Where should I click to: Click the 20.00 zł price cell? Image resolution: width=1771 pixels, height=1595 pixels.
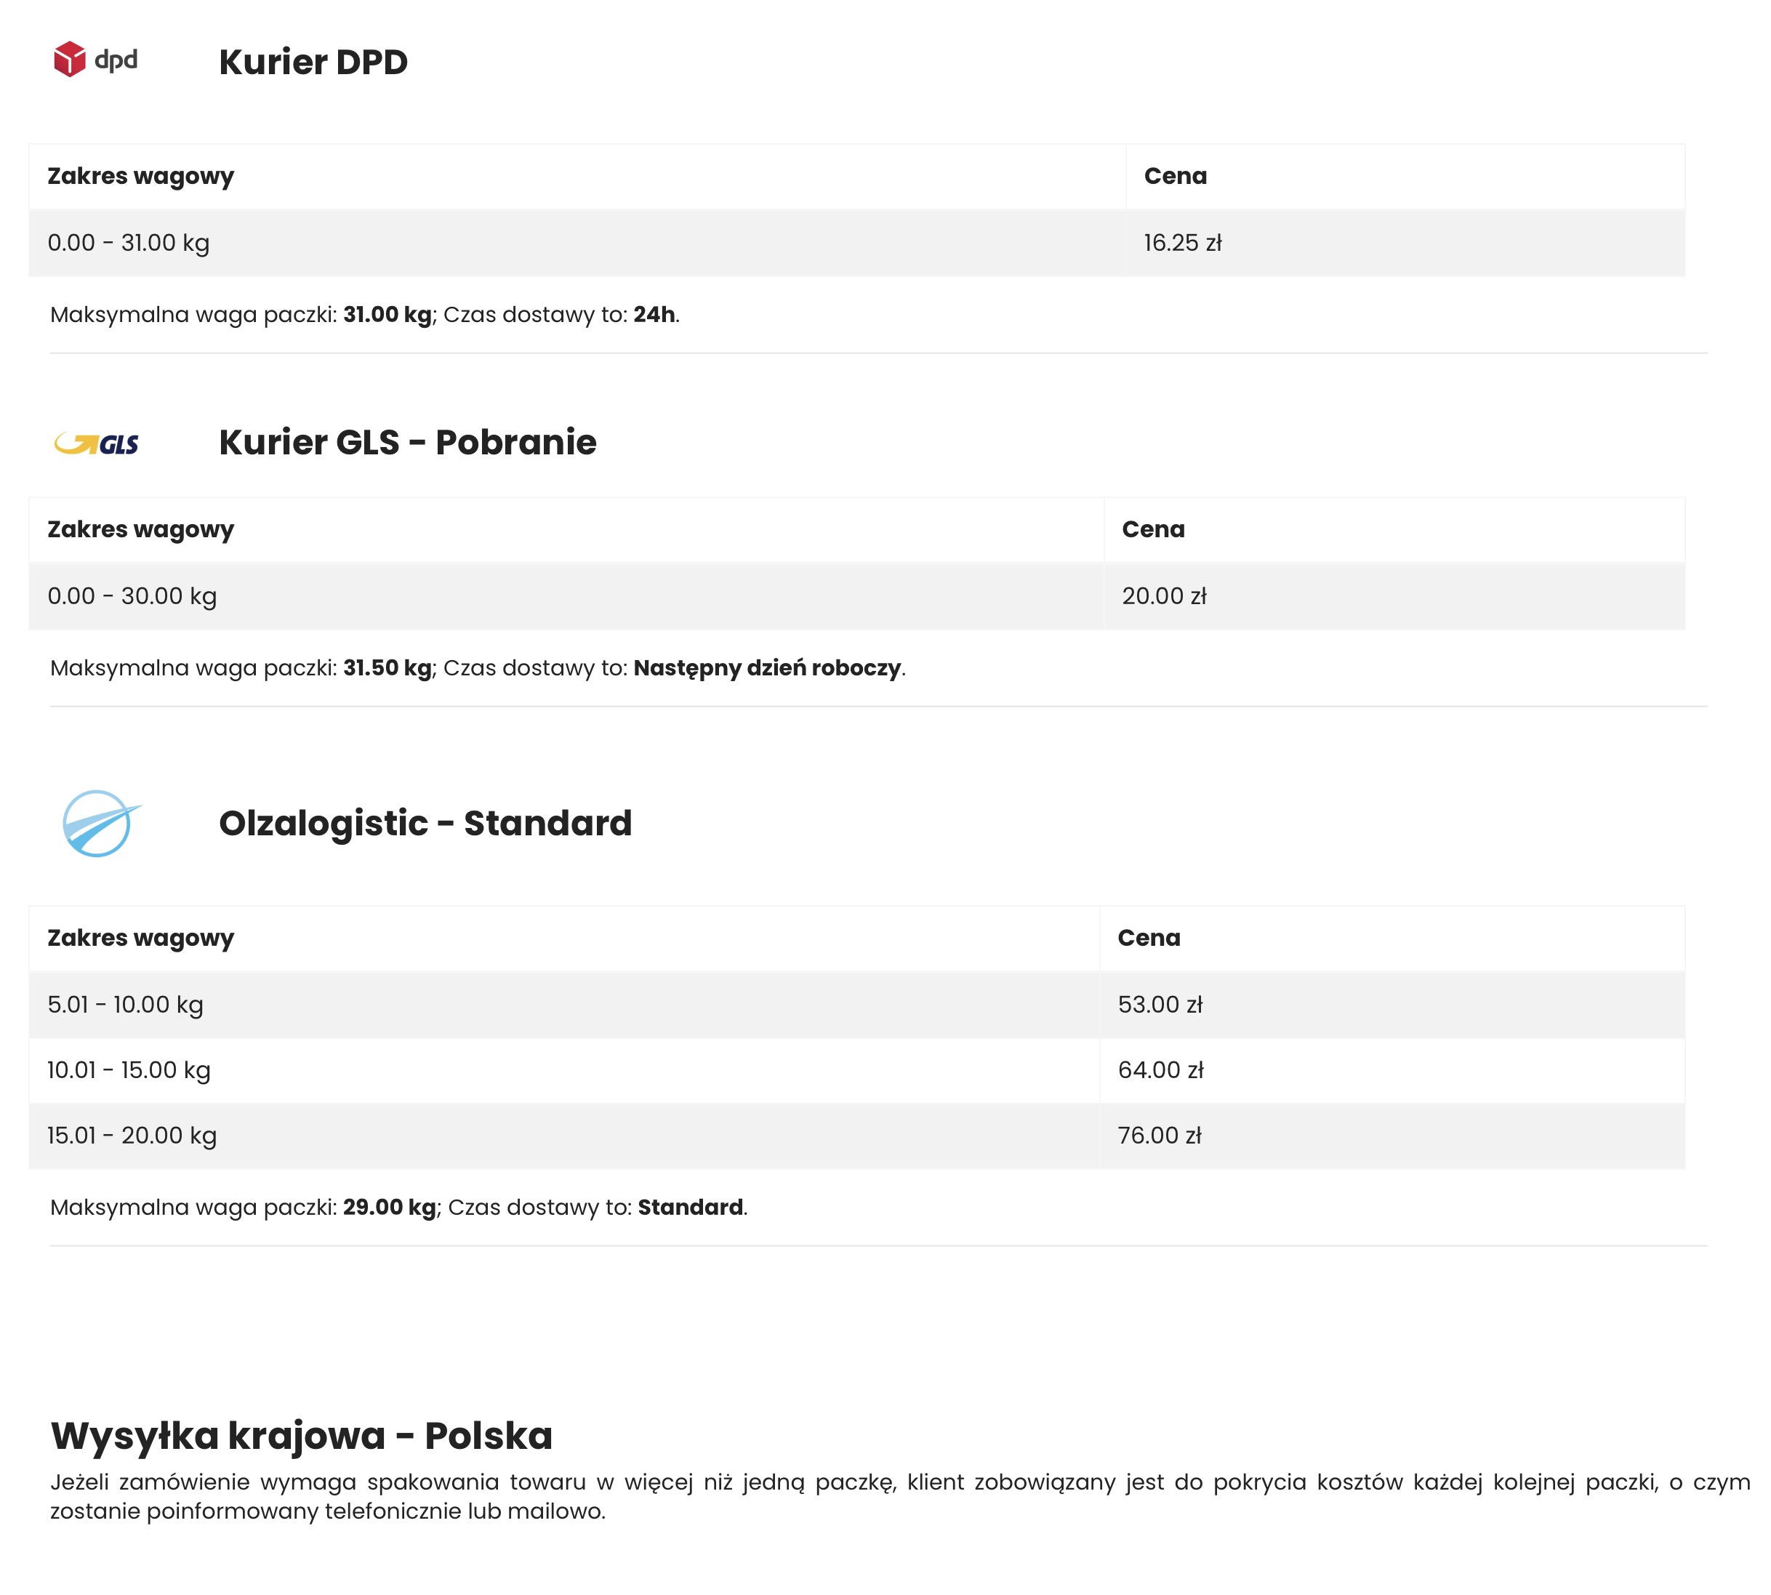tap(1393, 596)
